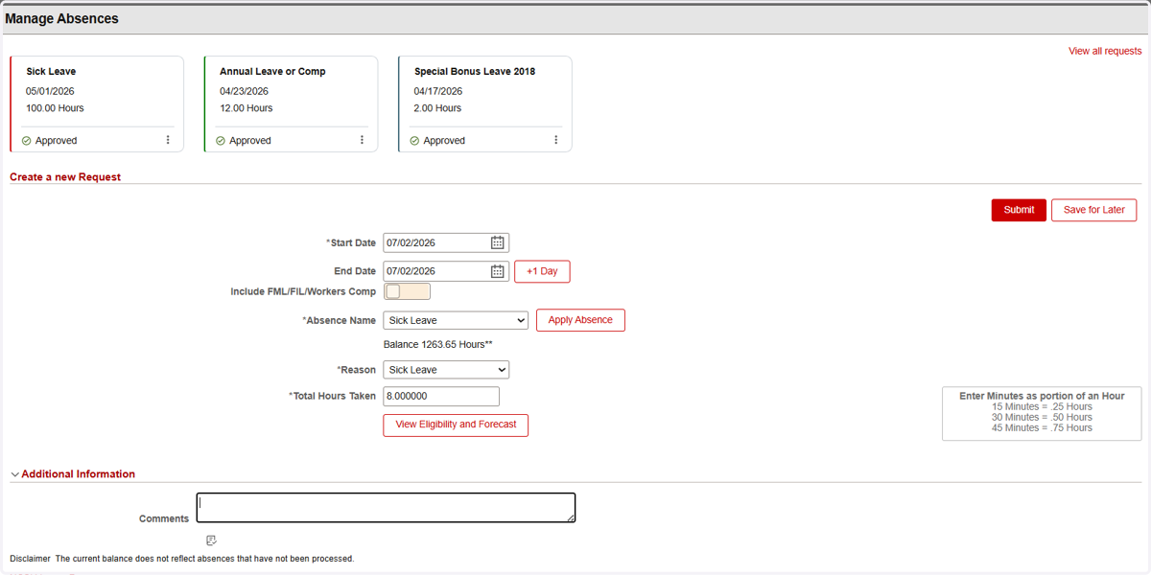Open actions menu on Sick Leave card

[x=168, y=140]
